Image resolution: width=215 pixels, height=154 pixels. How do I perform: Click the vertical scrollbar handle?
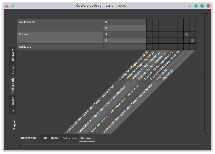(206, 74)
